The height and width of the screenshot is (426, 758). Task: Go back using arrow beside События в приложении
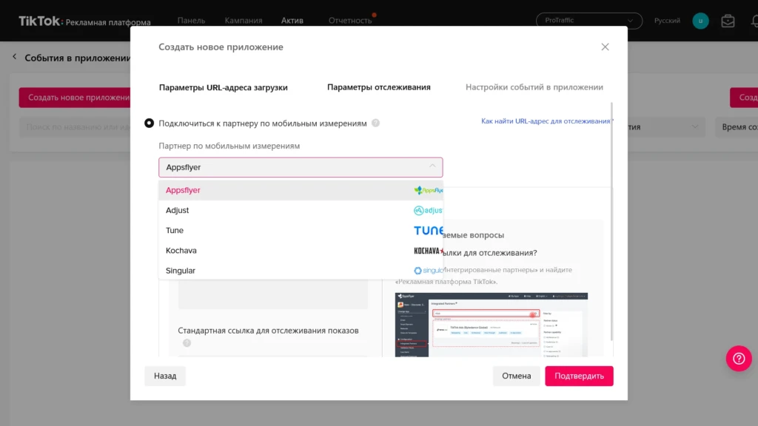[x=15, y=57]
